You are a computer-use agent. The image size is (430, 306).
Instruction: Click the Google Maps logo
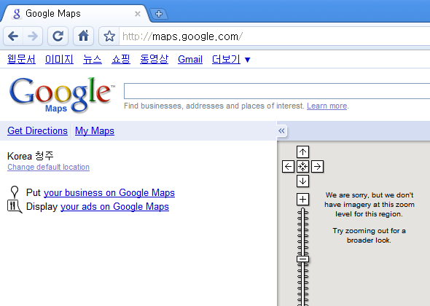[62, 95]
